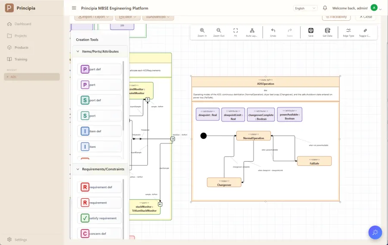
Task: Select the dewpoint : Real attribute
Action: [208, 114]
